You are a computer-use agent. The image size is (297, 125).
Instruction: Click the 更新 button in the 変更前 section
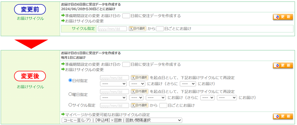tap(283, 17)
